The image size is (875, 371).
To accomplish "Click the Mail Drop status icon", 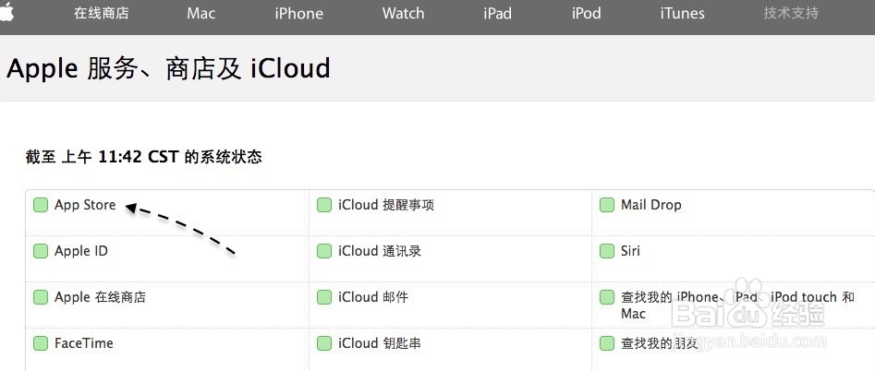I will point(607,205).
